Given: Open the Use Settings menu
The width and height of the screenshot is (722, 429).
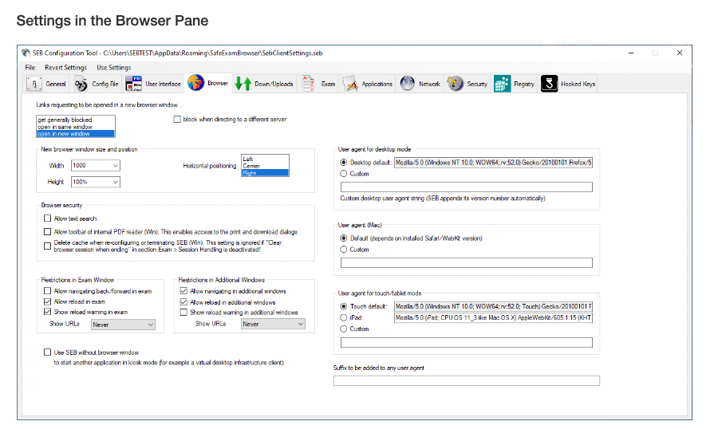Looking at the screenshot, I should 114,67.
